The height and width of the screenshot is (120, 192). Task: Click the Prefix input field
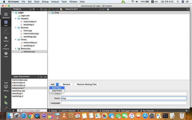click(124, 98)
